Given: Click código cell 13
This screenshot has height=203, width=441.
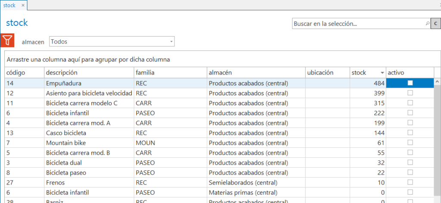Looking at the screenshot, I should tap(24, 133).
